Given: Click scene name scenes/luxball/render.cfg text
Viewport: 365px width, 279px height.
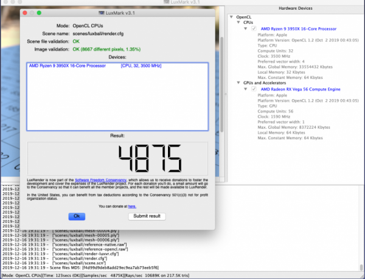Looking at the screenshot, I should click(x=98, y=33).
